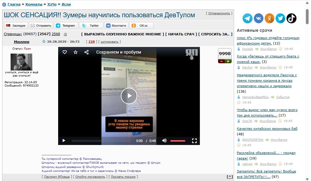Open тайгер user link
Screen dimensions: 311x181
pos(247,164)
